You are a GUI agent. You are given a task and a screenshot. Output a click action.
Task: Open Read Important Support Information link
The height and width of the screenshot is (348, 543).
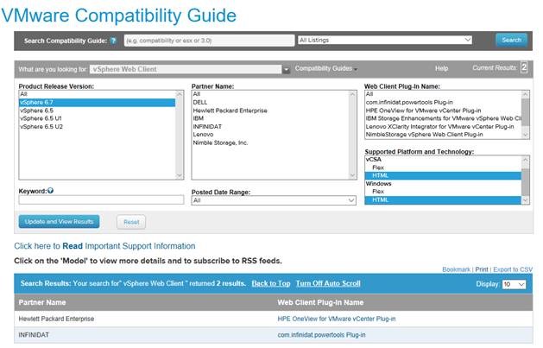pyautogui.click(x=104, y=246)
